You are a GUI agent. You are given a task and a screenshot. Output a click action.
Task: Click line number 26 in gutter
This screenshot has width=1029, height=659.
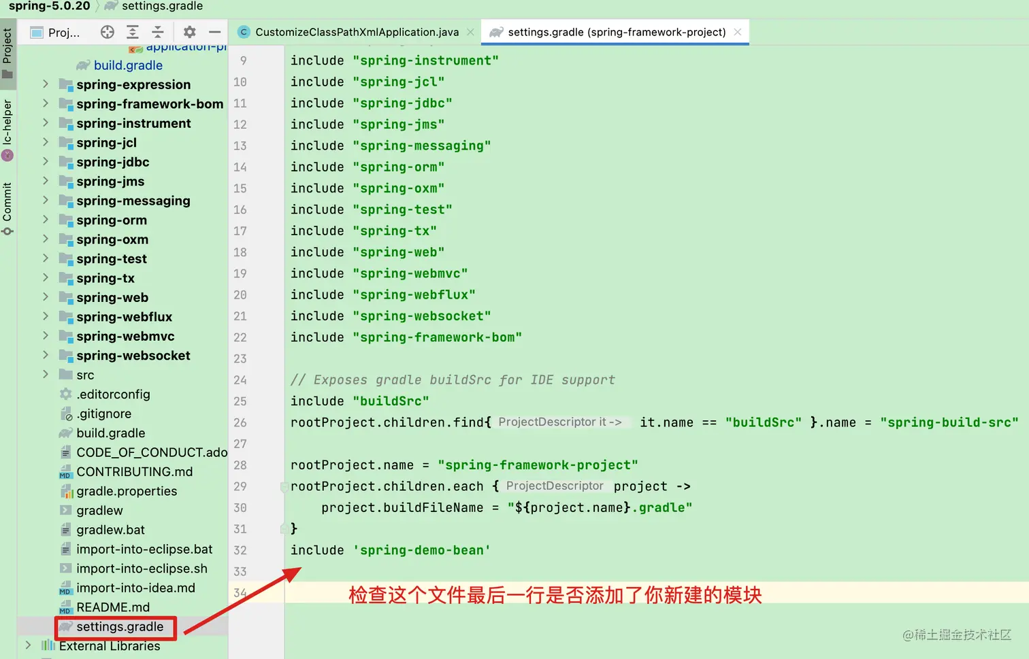tap(240, 422)
